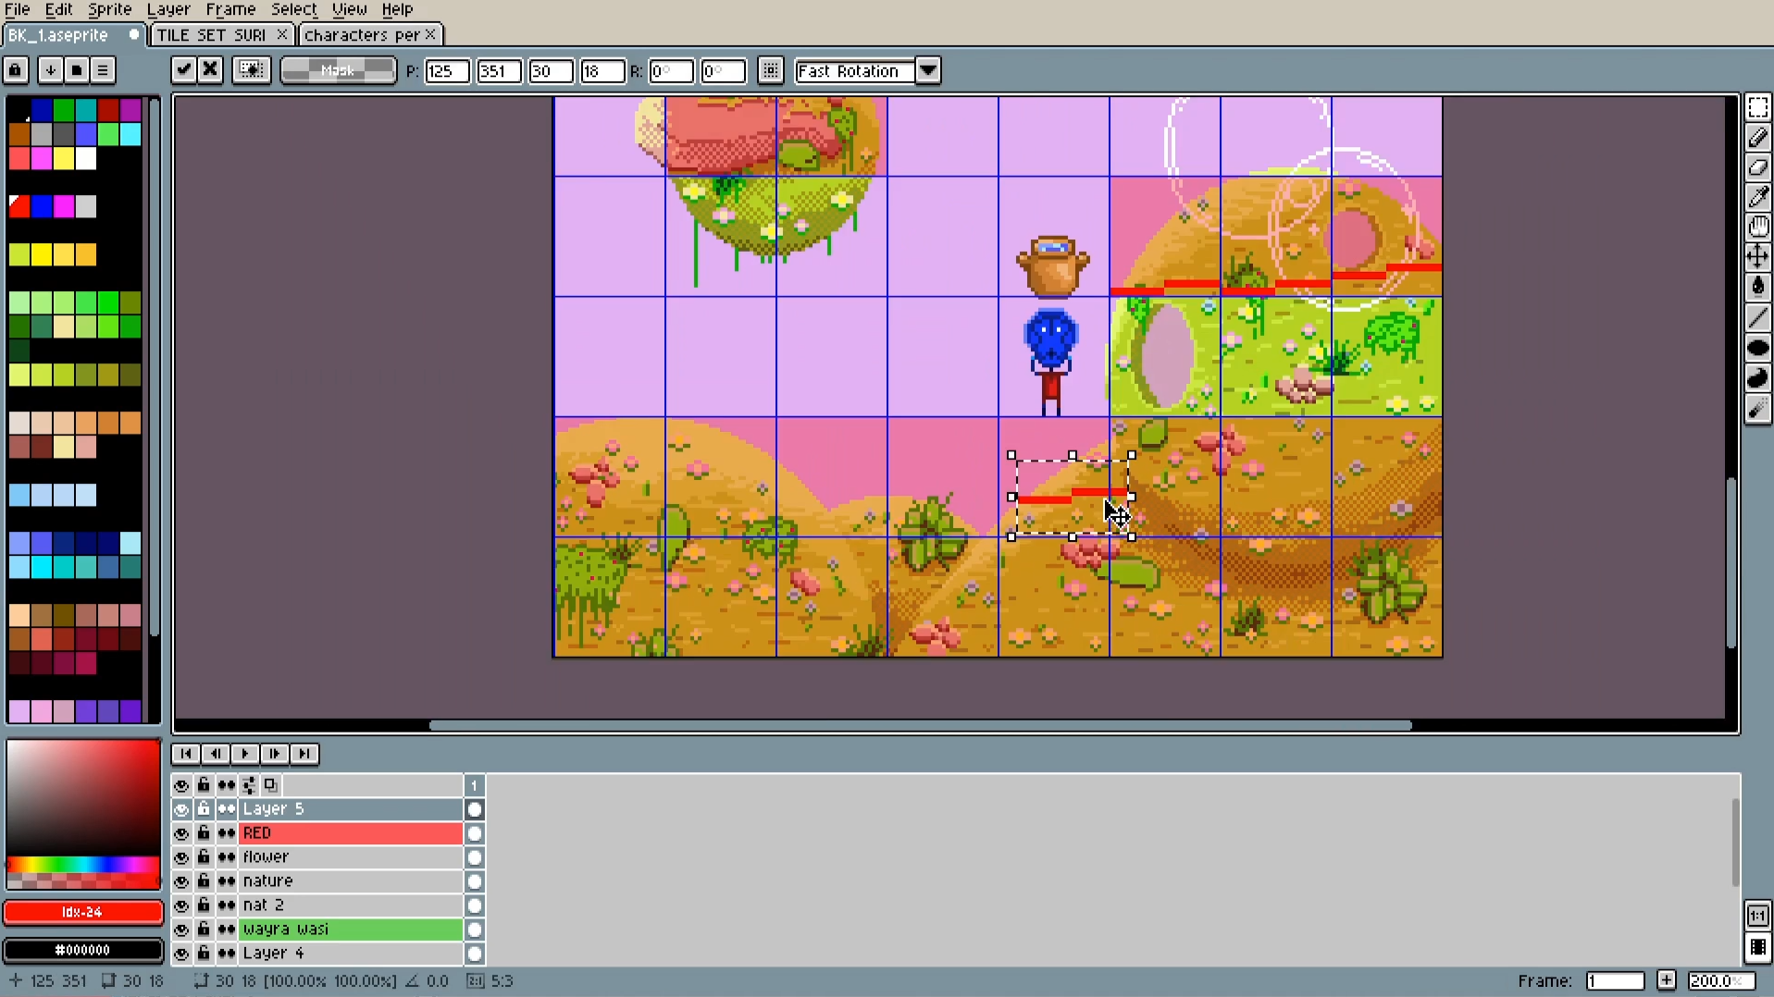
Task: Open timeline settings icon in header
Action: tap(249, 785)
